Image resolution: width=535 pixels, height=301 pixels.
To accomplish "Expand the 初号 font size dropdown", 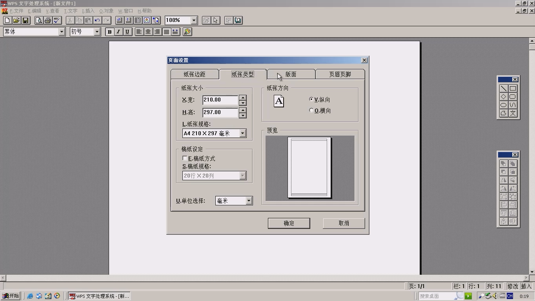I will pos(97,32).
